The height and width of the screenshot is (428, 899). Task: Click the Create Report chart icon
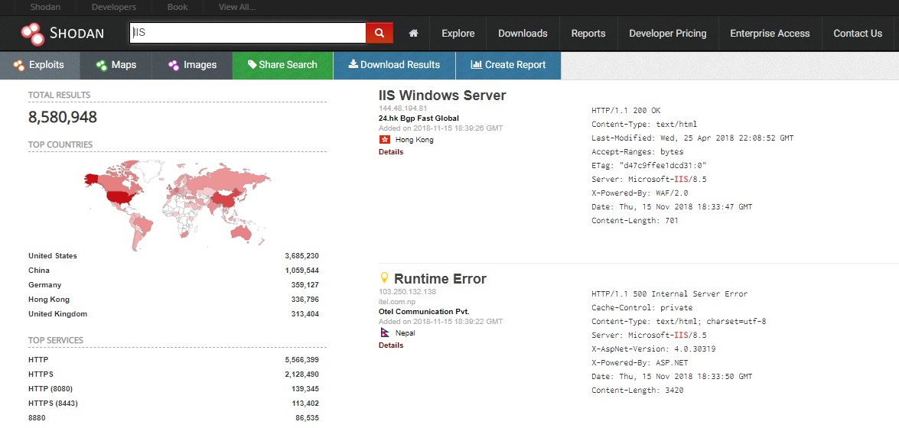477,64
